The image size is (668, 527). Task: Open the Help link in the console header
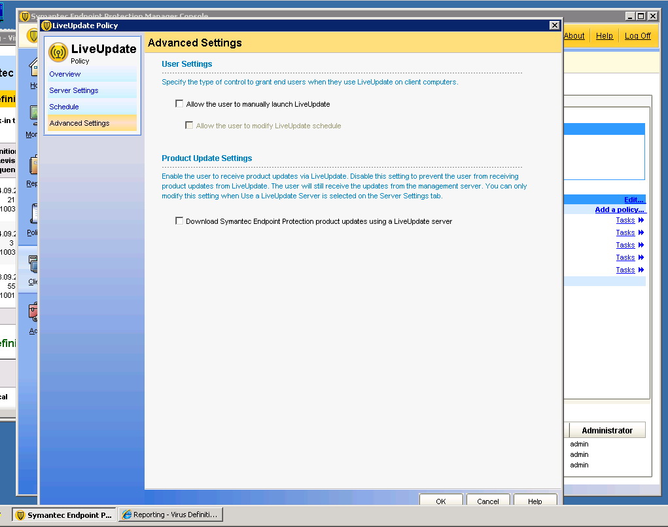click(x=604, y=36)
